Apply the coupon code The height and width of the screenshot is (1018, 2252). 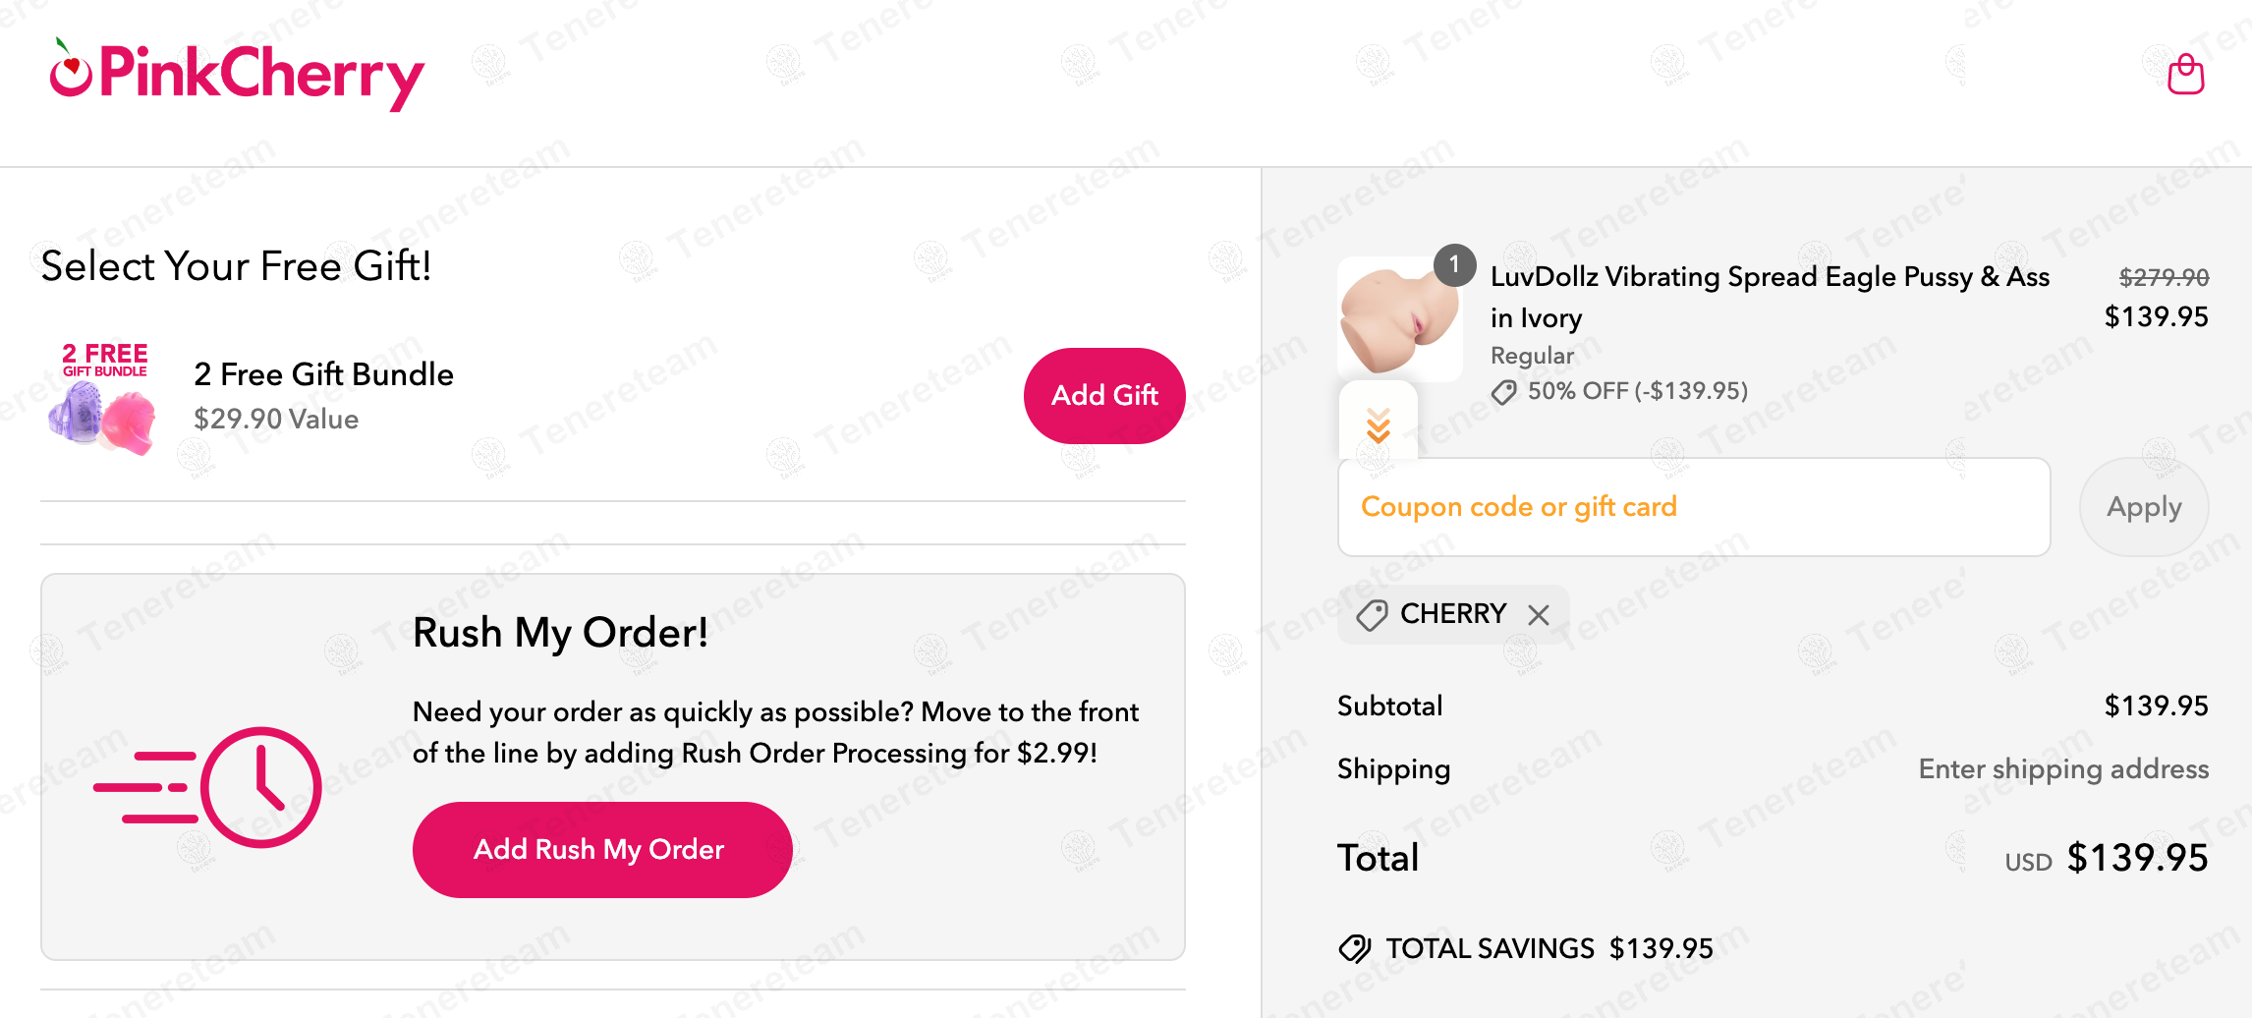[2144, 507]
